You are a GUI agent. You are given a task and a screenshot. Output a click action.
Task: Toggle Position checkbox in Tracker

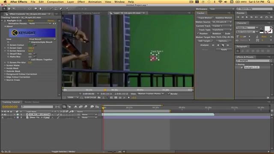click(x=198, y=33)
